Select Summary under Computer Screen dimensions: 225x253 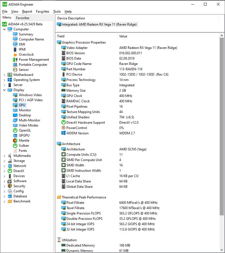[26, 34]
